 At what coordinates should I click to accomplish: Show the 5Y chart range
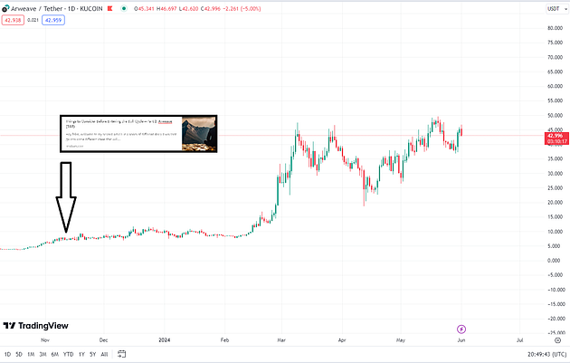[93, 354]
